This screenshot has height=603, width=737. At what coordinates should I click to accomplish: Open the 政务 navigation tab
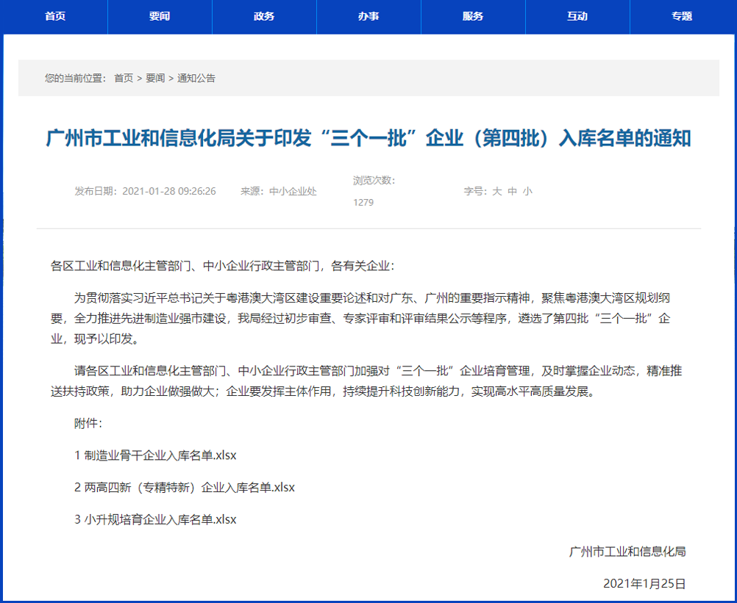pyautogui.click(x=264, y=16)
